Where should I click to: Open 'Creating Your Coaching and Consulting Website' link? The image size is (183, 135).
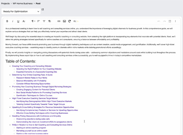click(x=32, y=66)
